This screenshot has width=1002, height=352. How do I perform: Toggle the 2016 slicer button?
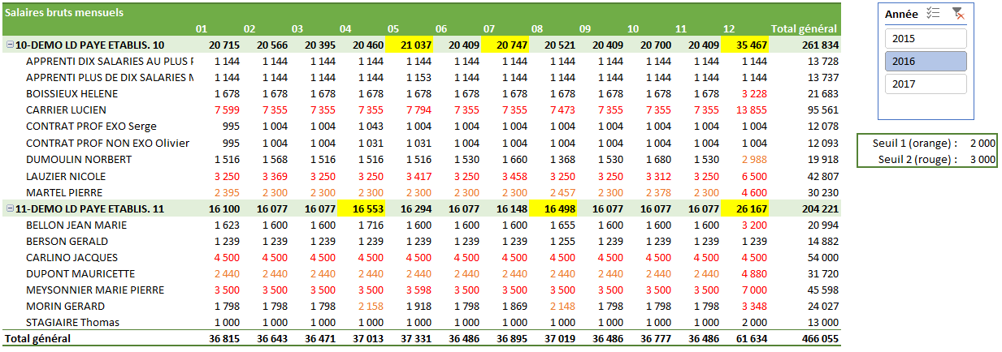click(x=925, y=62)
